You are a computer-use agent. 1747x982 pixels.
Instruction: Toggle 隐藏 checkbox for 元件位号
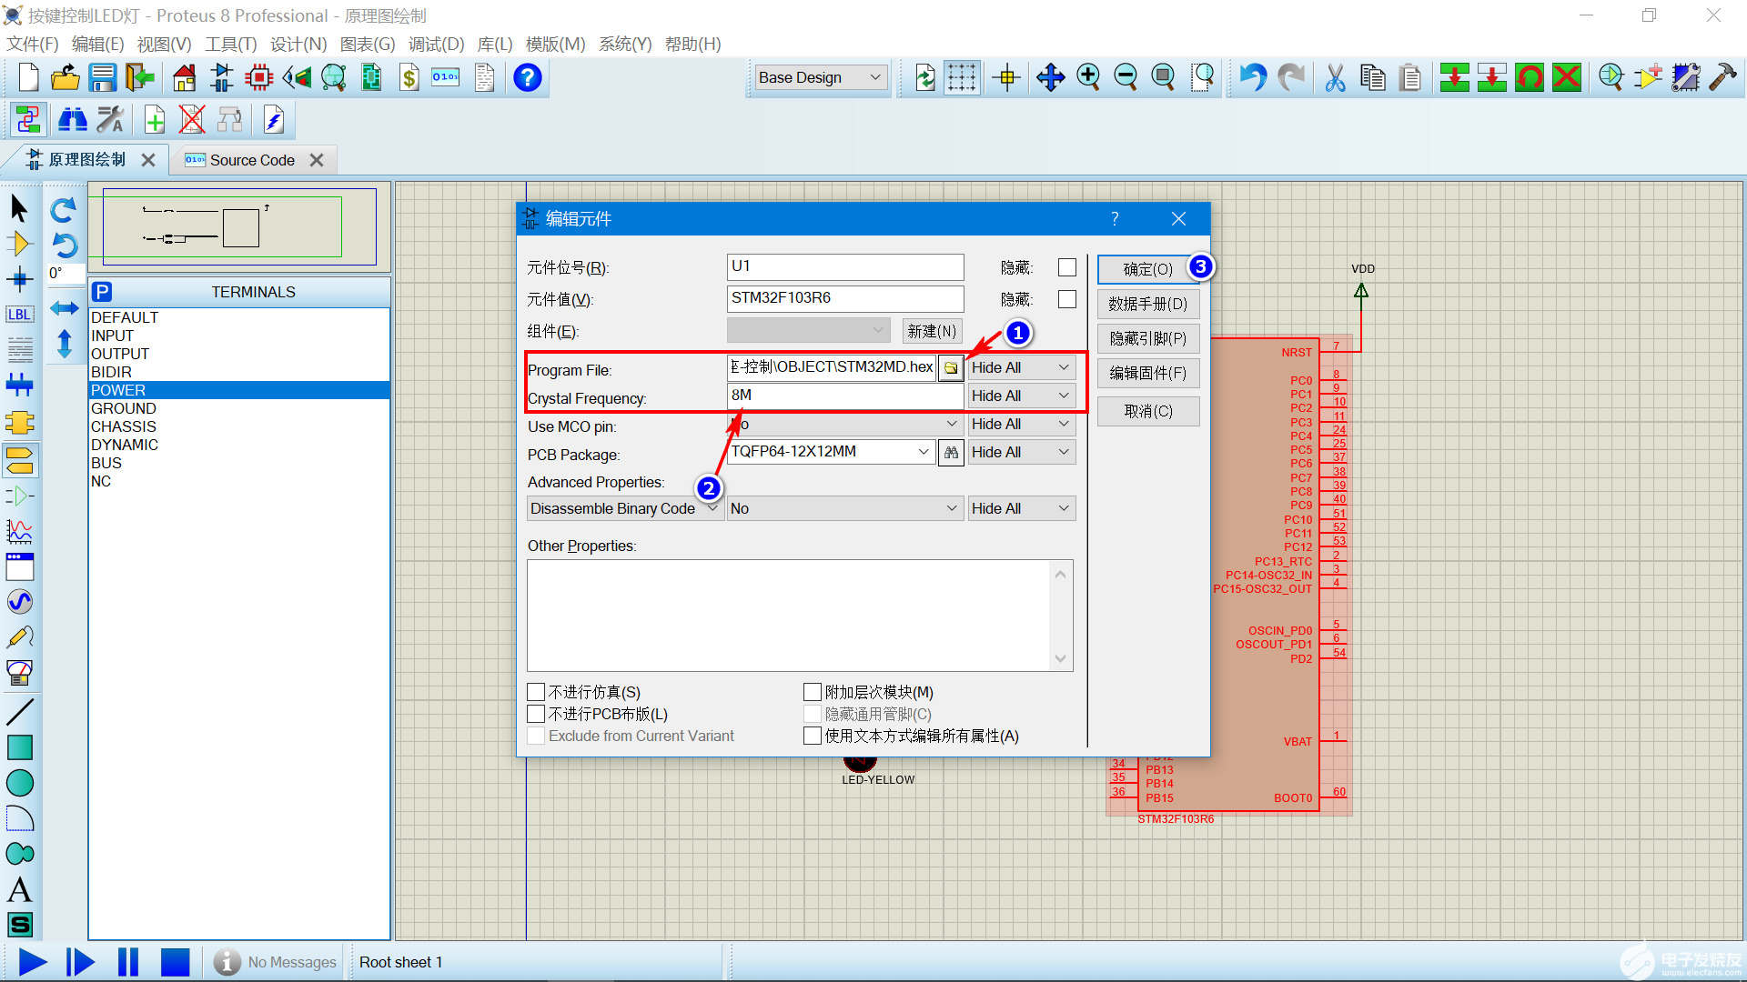click(1067, 267)
